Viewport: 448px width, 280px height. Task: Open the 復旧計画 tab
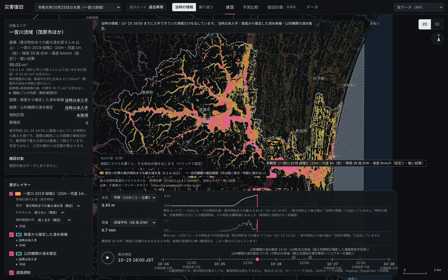click(x=282, y=7)
